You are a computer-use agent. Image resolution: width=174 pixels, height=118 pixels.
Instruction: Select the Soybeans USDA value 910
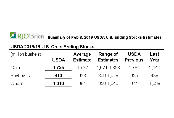click(x=58, y=75)
